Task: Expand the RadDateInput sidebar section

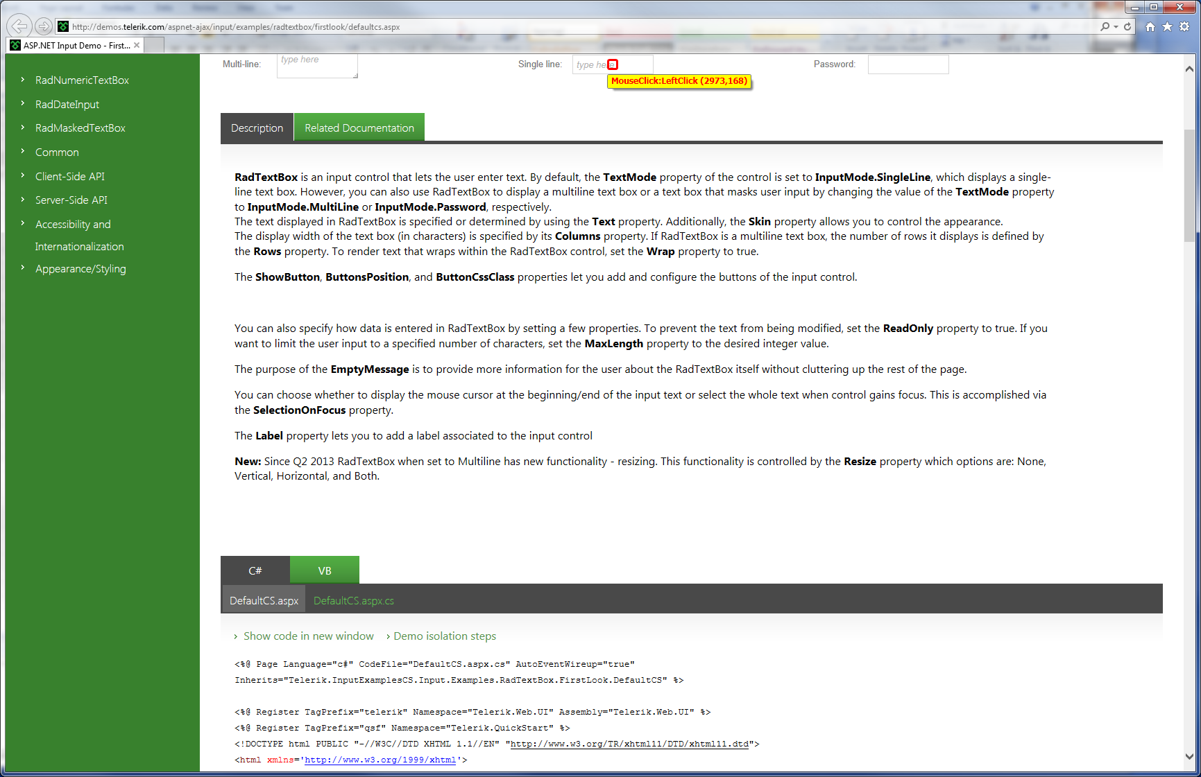Action: click(x=67, y=105)
